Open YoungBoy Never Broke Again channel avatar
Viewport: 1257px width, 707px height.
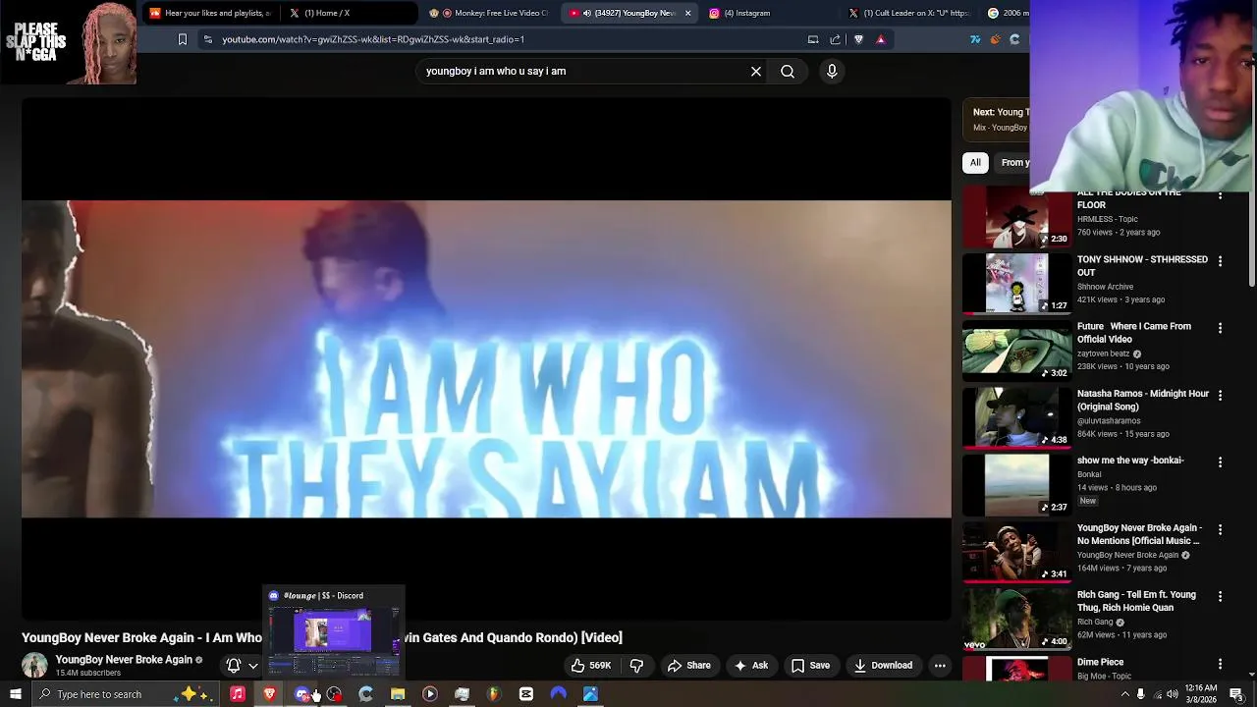pyautogui.click(x=34, y=665)
